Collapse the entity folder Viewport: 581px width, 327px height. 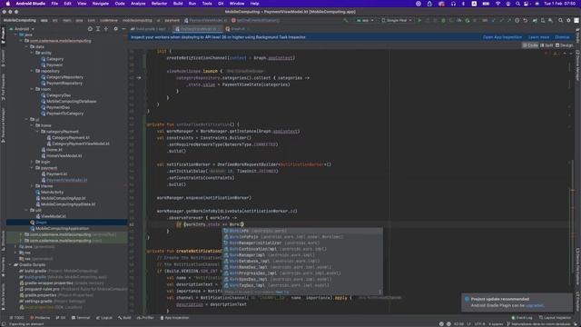point(32,53)
